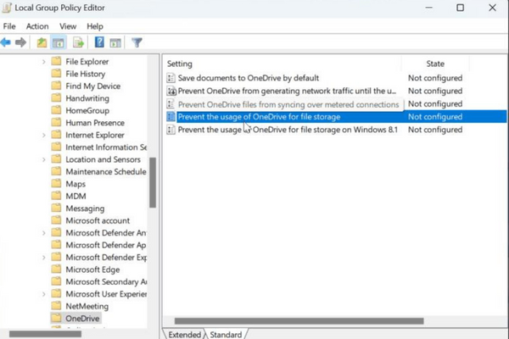Open Help via blue question-mark icon

click(99, 42)
